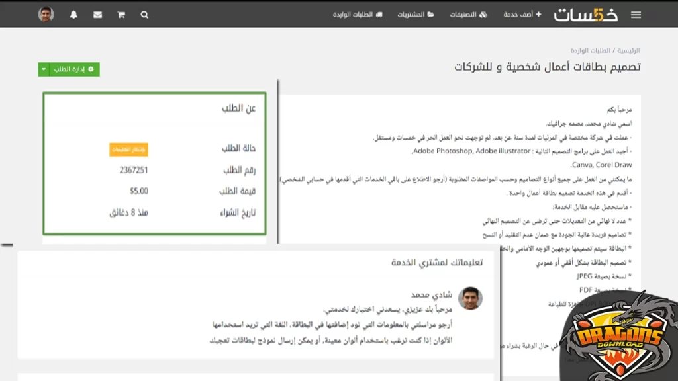Screen dimensions: 678x381
Task: Select the التصنيفات categories icon
Action: click(x=483, y=14)
